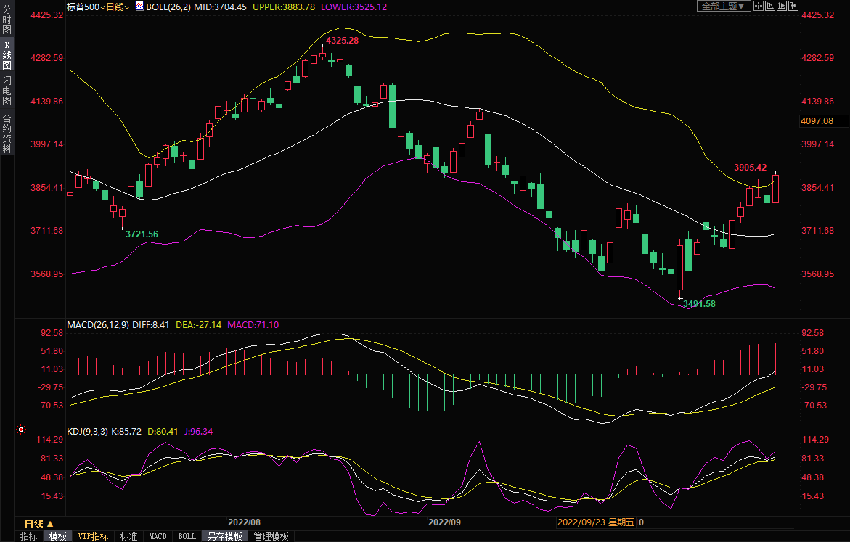Open the 闪电图 side tab

point(7,91)
